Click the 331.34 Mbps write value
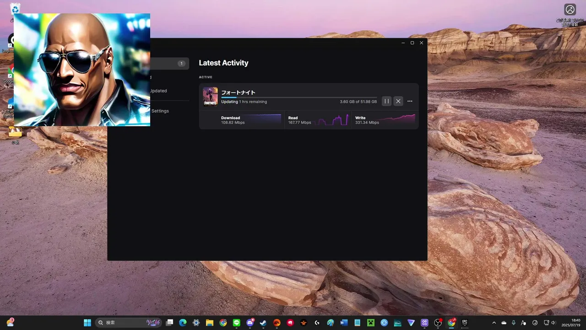The image size is (586, 330). [367, 123]
